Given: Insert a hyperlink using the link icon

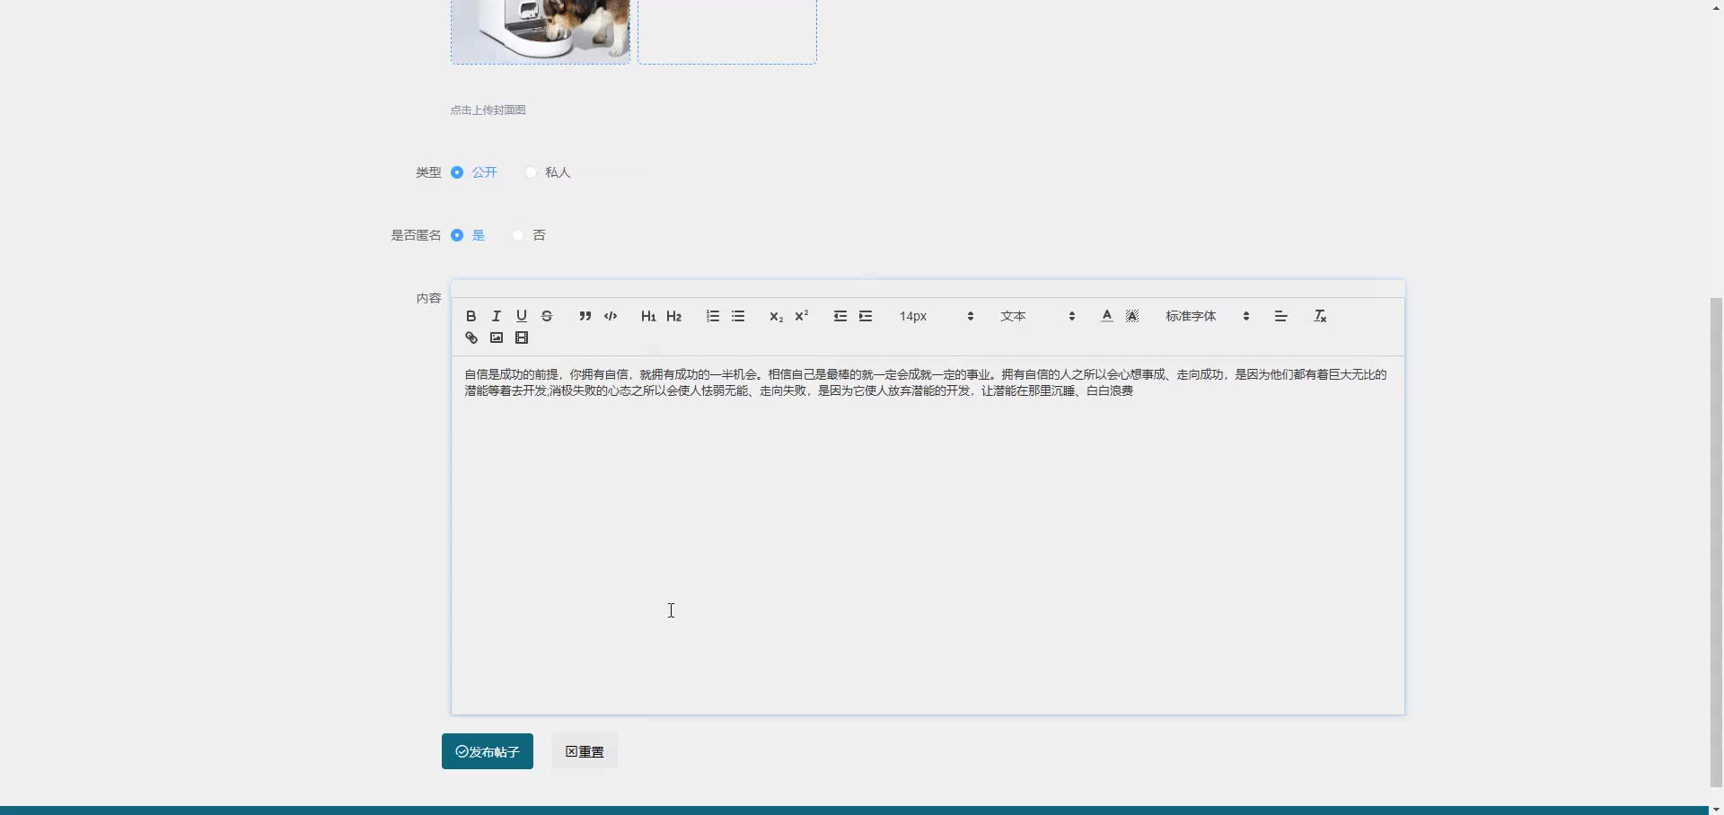Looking at the screenshot, I should point(471,337).
